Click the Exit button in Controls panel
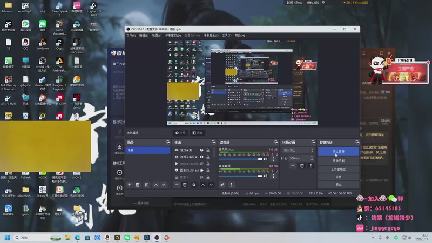The width and height of the screenshot is (432, 243). tap(339, 185)
